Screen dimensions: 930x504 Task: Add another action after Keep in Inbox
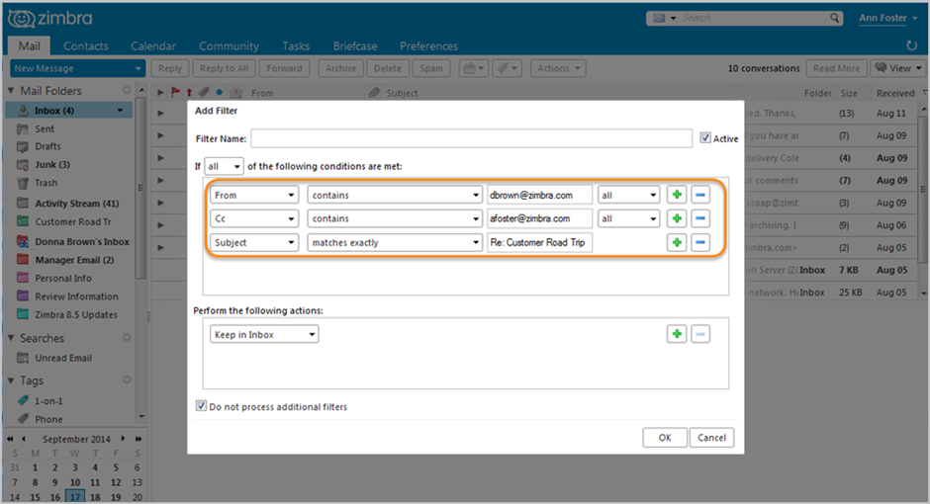tap(676, 334)
